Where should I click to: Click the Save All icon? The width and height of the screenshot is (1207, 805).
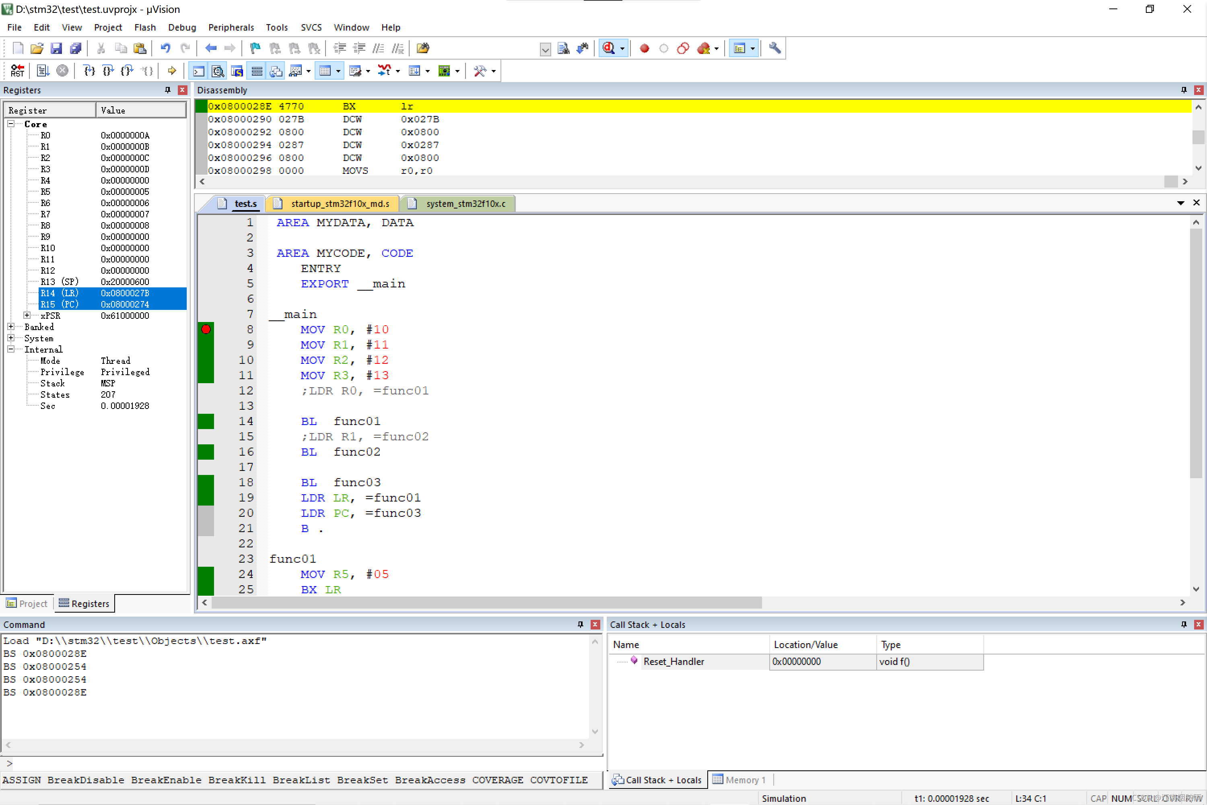(76, 48)
